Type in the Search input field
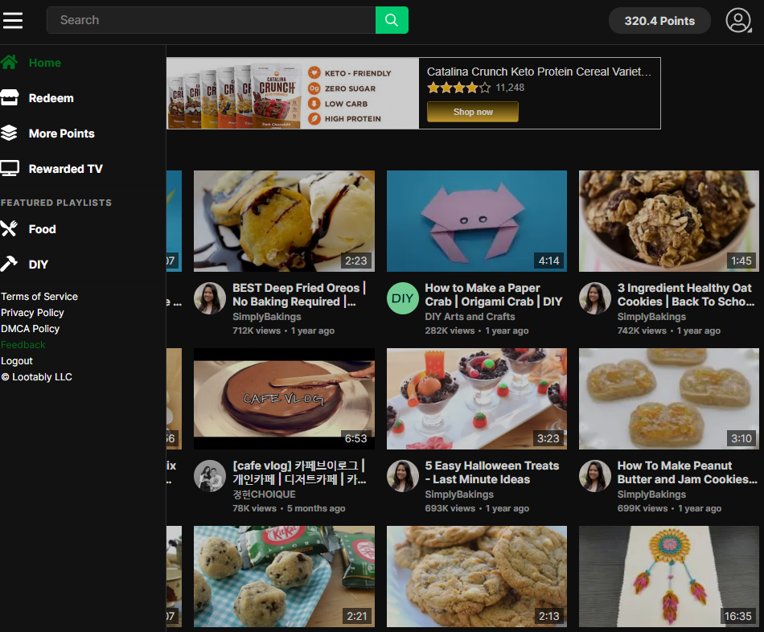This screenshot has height=632, width=764. [x=211, y=20]
